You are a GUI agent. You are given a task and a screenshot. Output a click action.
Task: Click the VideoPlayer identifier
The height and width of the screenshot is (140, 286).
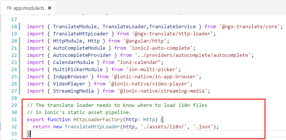(69, 84)
